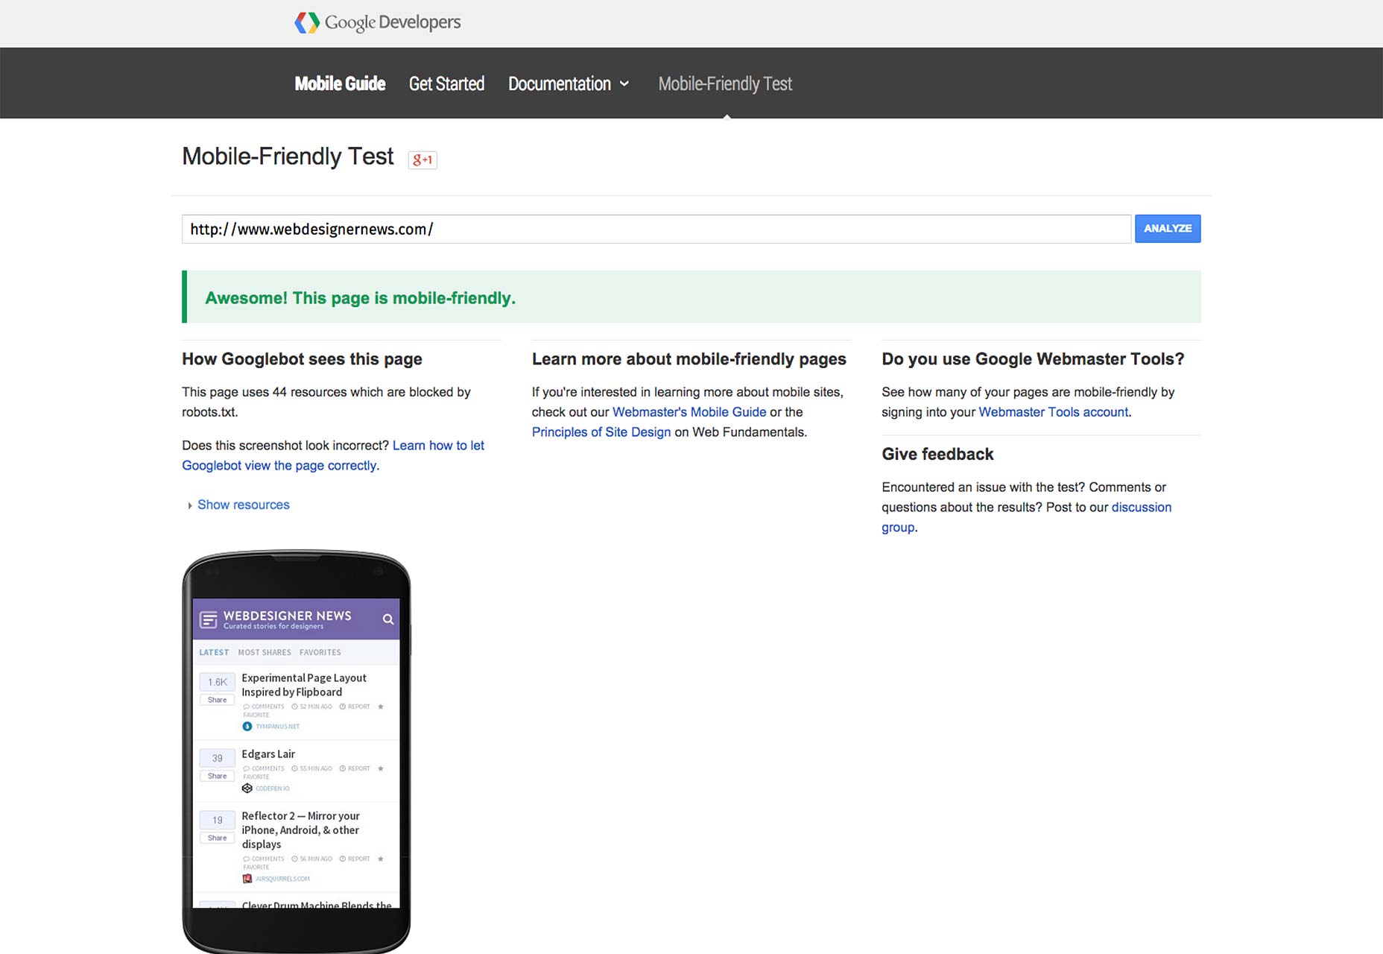The width and height of the screenshot is (1383, 954).
Task: Switch to FAVORITES tab in preview
Action: [x=320, y=652]
